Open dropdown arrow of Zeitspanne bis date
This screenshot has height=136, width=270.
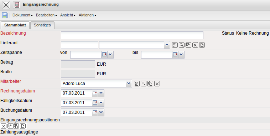(181, 55)
